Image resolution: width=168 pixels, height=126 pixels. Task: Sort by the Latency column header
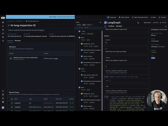71,99
